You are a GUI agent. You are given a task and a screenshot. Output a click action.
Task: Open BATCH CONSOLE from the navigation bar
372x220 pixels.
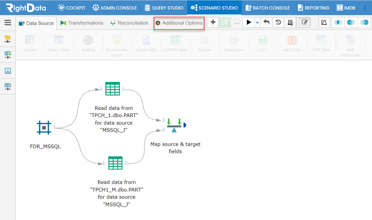(268, 8)
